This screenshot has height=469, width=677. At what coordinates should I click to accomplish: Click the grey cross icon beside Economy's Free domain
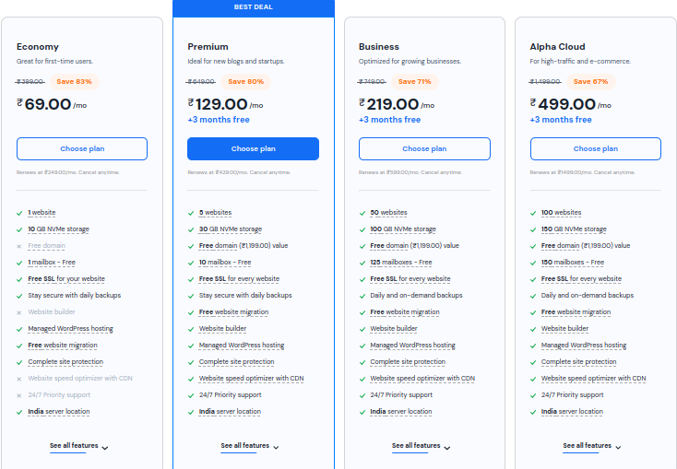tap(19, 246)
